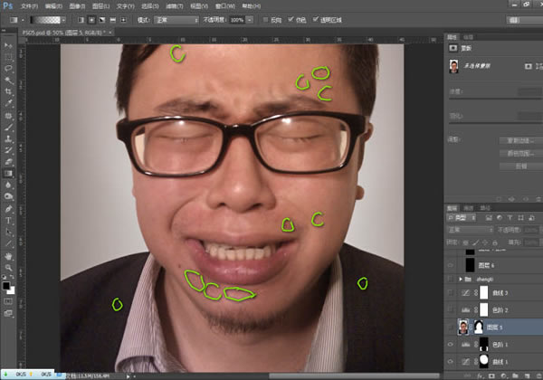Open the 文件(F) menu
Viewport: 543px width, 380px height.
point(29,6)
